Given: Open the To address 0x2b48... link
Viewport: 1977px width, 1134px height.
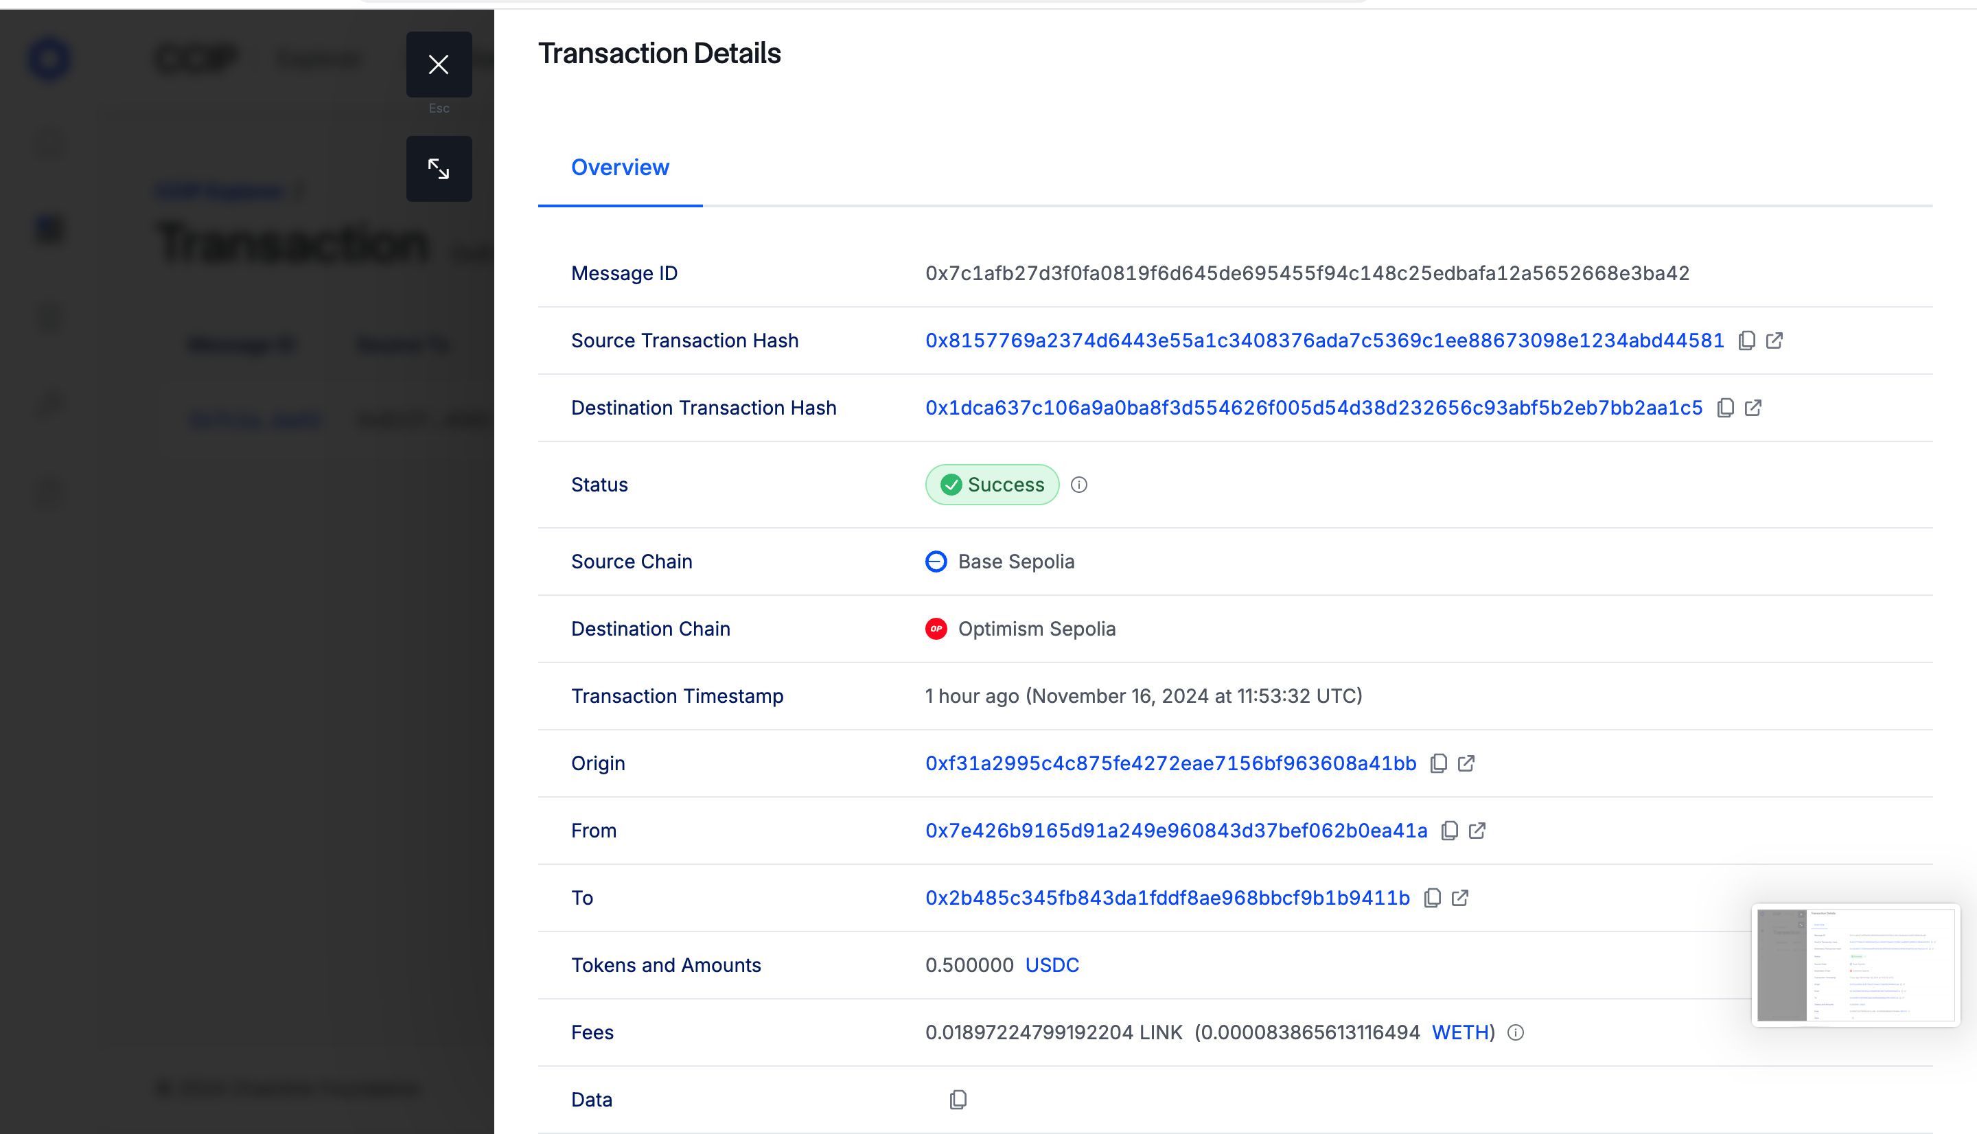Looking at the screenshot, I should tap(1167, 898).
